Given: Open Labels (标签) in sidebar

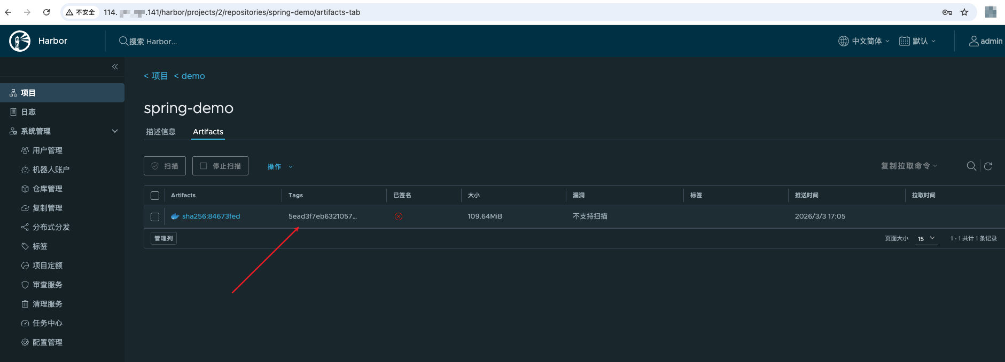Looking at the screenshot, I should [x=40, y=246].
